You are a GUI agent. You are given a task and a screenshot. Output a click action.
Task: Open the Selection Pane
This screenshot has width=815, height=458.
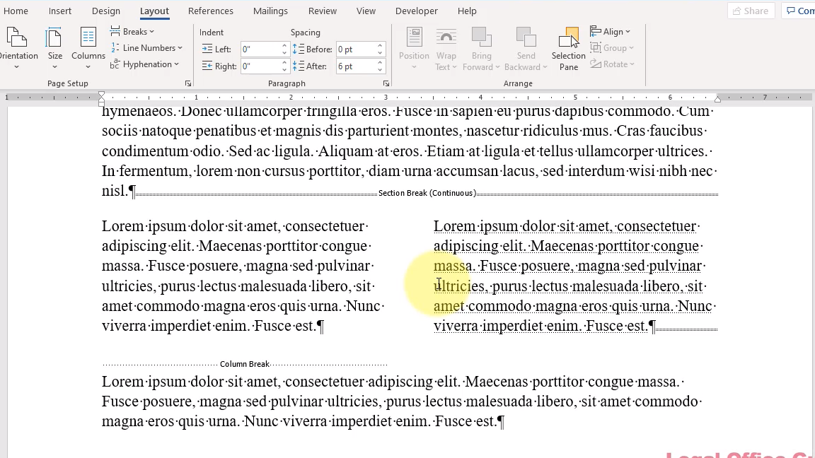[x=568, y=48]
